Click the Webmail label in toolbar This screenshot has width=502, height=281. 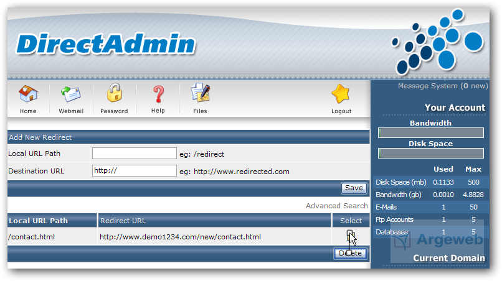point(71,111)
